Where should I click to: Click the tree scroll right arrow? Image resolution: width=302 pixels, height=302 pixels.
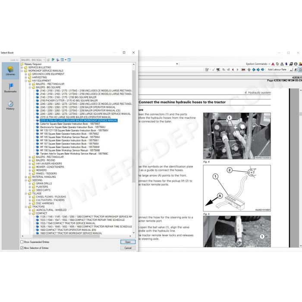tap(130, 236)
